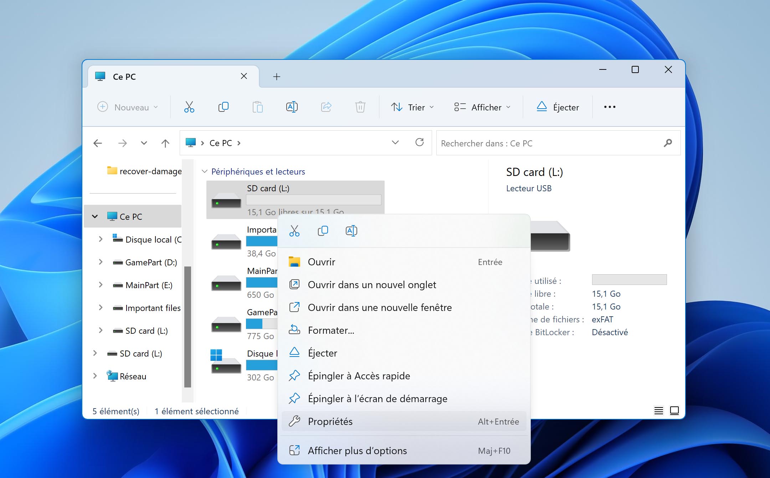Choose Afficher plus d'options
The image size is (770, 478).
[404, 451]
